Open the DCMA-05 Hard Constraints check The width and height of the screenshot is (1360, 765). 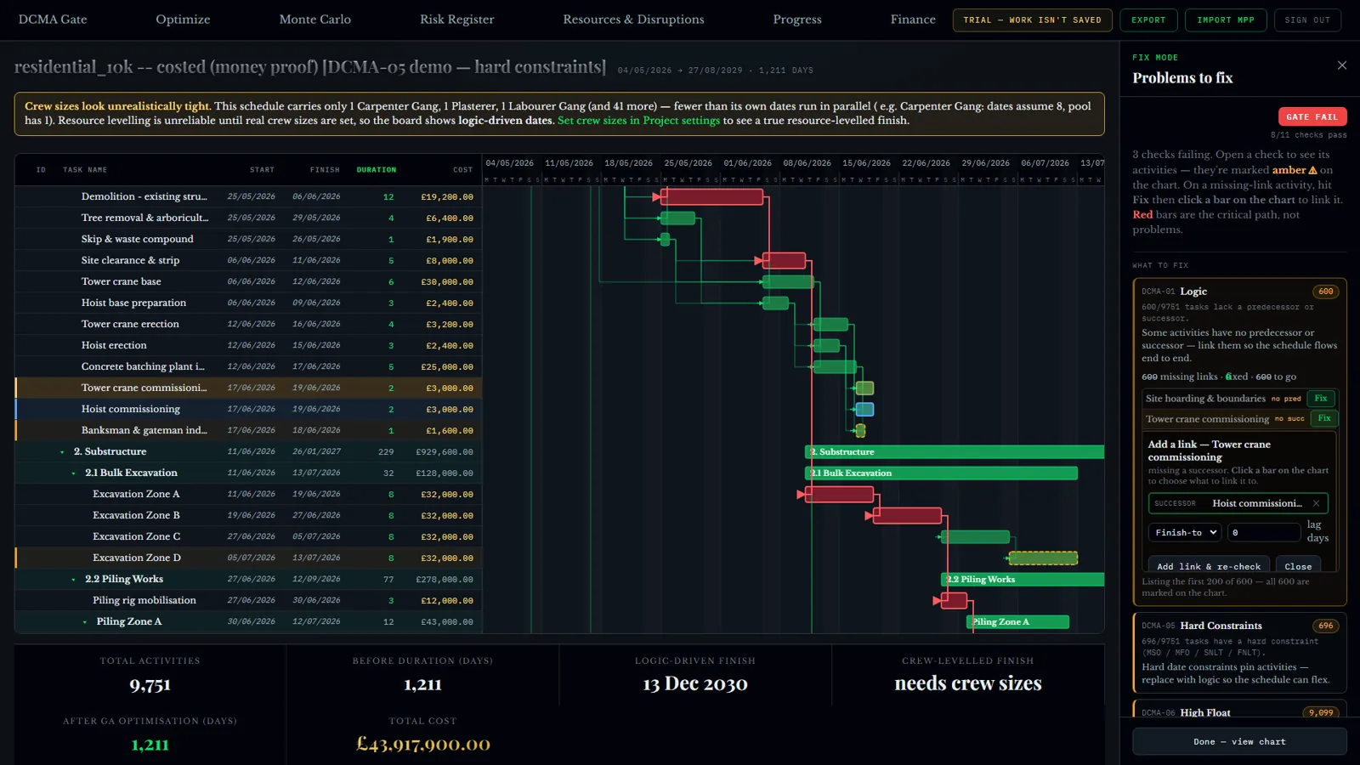pos(1239,653)
